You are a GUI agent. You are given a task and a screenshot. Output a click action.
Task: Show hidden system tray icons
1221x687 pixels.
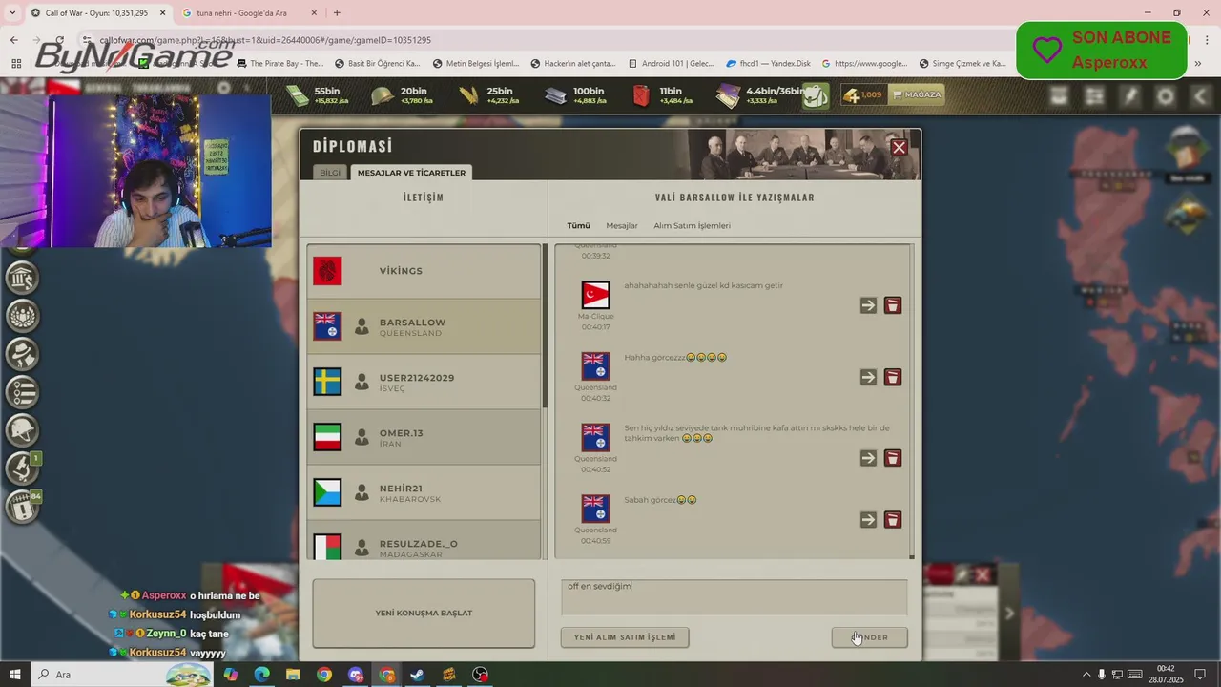pos(1086,675)
